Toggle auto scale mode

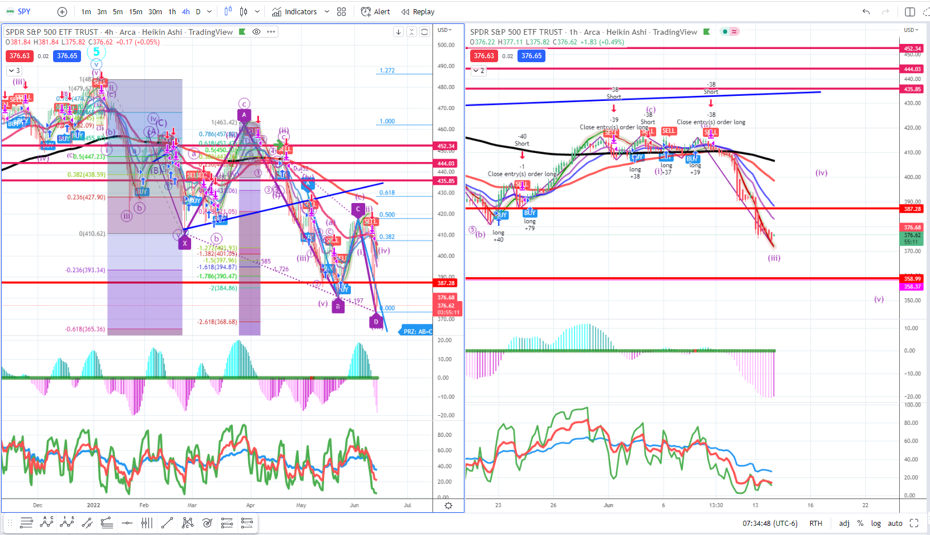(895, 523)
